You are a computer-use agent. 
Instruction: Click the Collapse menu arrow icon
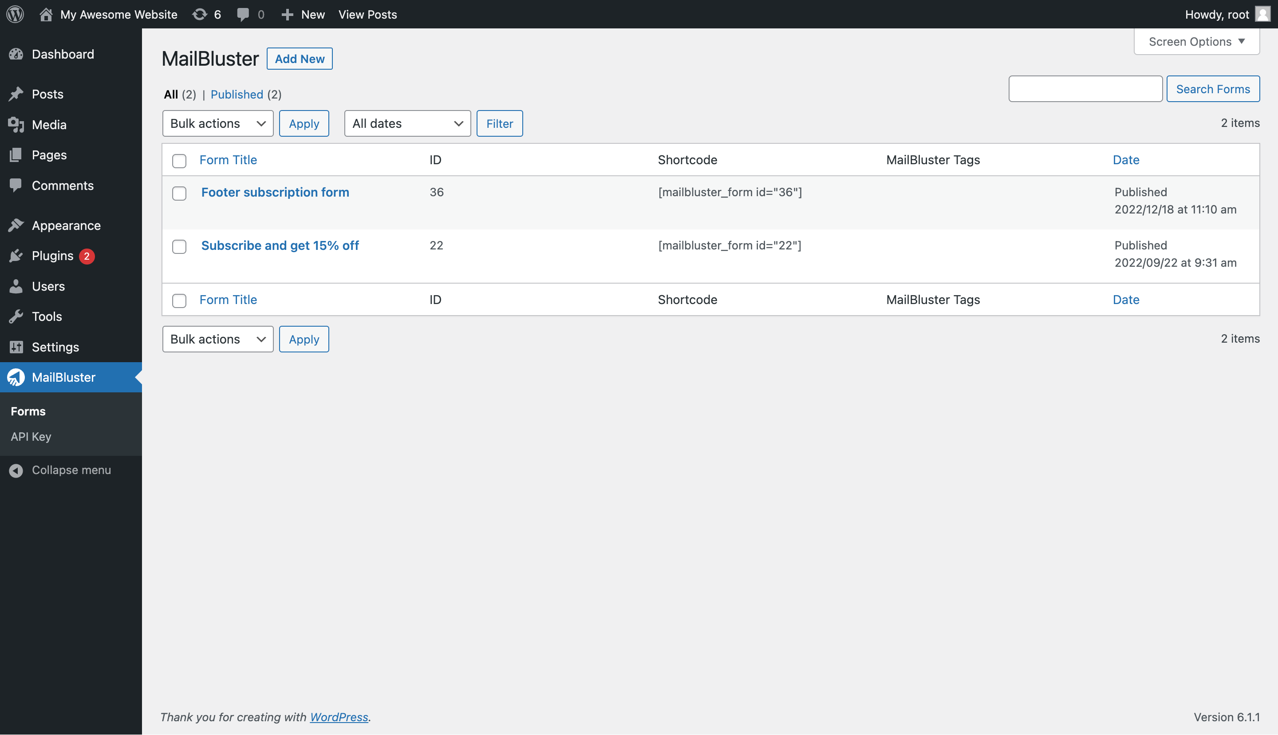(16, 470)
